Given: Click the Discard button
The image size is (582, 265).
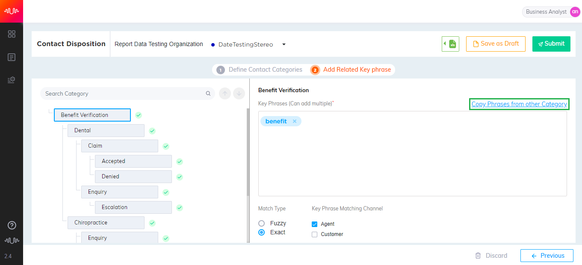Looking at the screenshot, I should 491,256.
